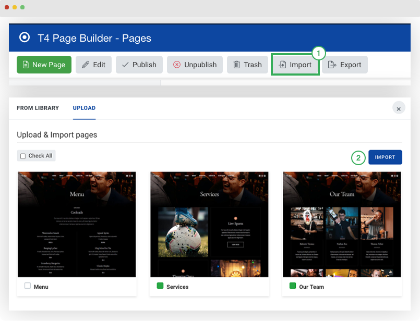Image resolution: width=420 pixels, height=321 pixels.
Task: Open the Services page thumbnail
Action: coord(209,225)
